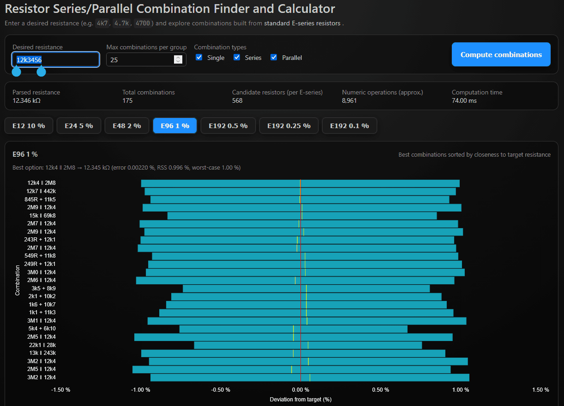564x406 pixels.
Task: Open the E192 0.25 % tab
Action: click(288, 125)
